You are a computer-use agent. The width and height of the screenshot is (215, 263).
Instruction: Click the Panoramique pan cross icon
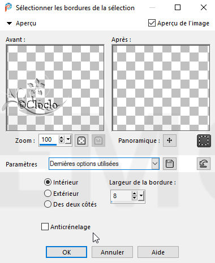pyautogui.click(x=170, y=141)
